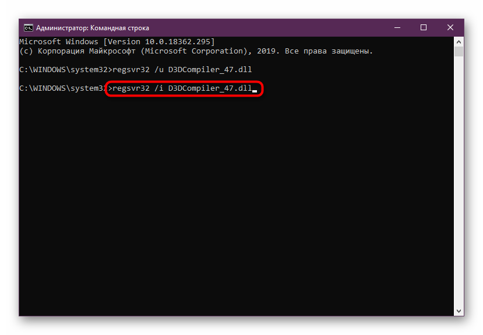Click the Microsoft Windows version line
The width and height of the screenshot is (483, 335).
pyautogui.click(x=117, y=42)
